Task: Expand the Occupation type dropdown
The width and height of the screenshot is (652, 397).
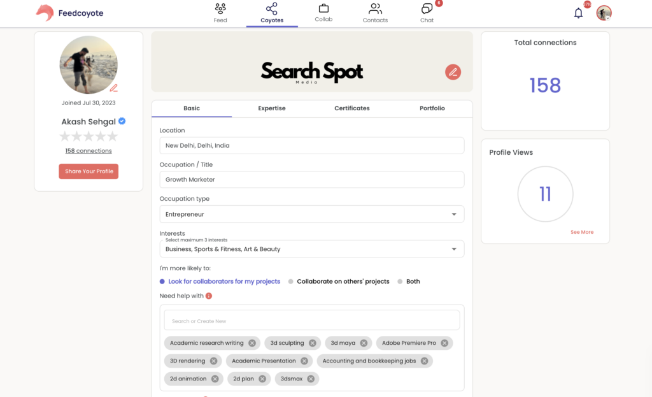Action: tap(454, 215)
